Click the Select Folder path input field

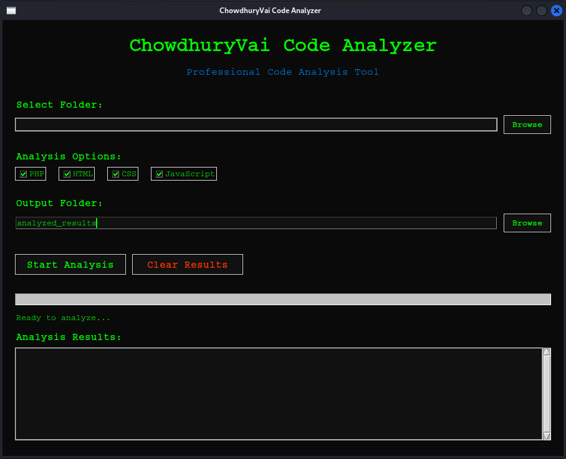[x=256, y=125]
